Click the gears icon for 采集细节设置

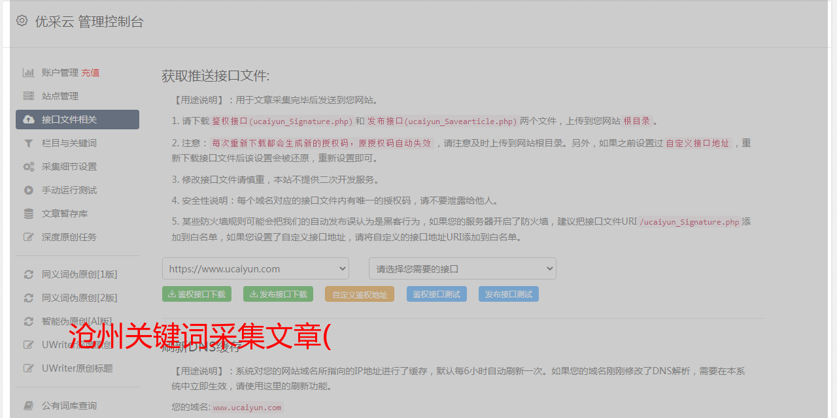[x=29, y=167]
